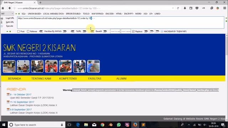Expand the LOCAL VARIABLE DIOS menu

53,14
